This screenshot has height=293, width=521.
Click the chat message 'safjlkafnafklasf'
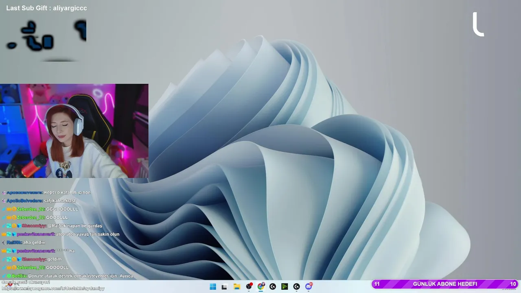(x=60, y=201)
